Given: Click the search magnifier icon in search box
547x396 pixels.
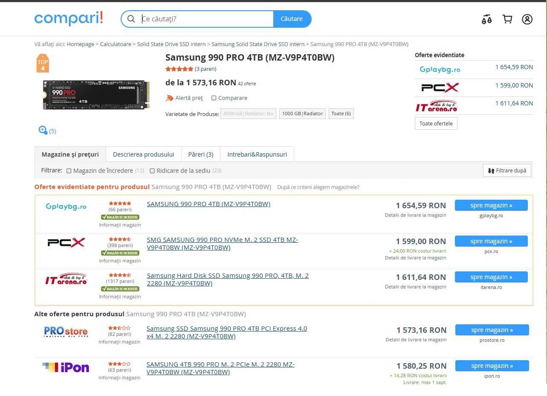Looking at the screenshot, I should (x=131, y=19).
